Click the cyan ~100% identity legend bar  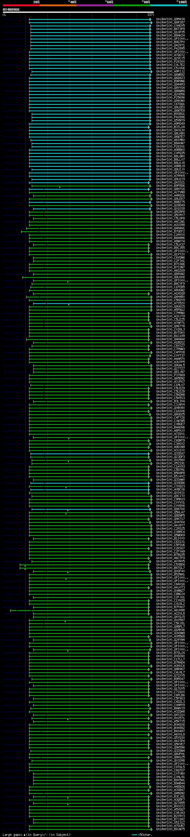coord(169,5)
